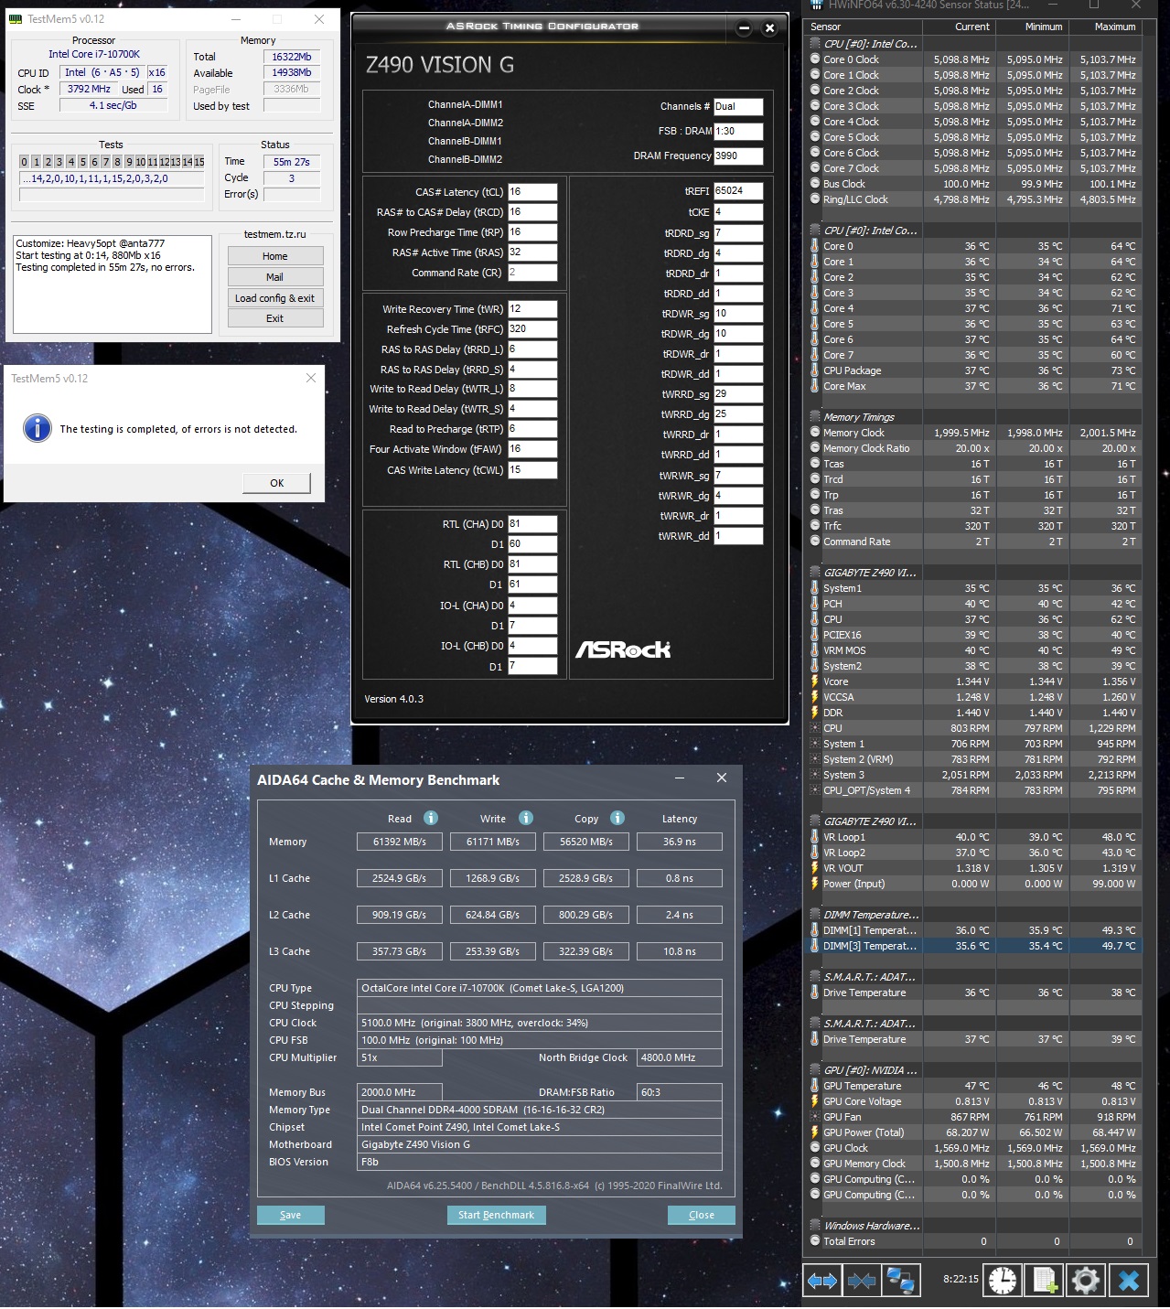The height and width of the screenshot is (1309, 1170).
Task: Click Current column header in HWiNFO
Action: click(x=958, y=27)
